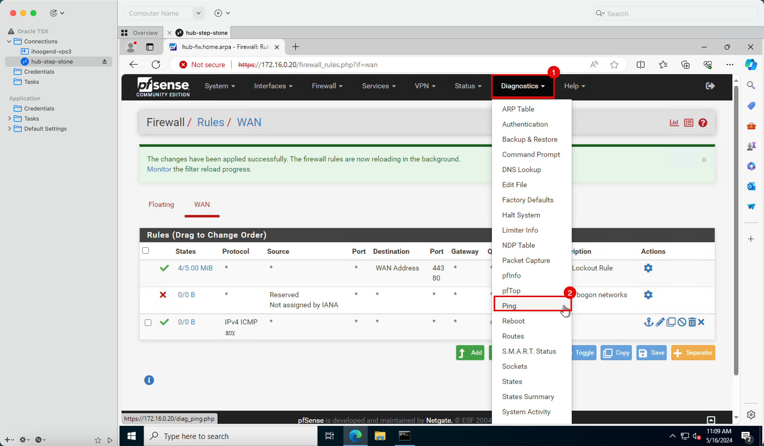Click the disable rule circle-slash icon

[682, 322]
